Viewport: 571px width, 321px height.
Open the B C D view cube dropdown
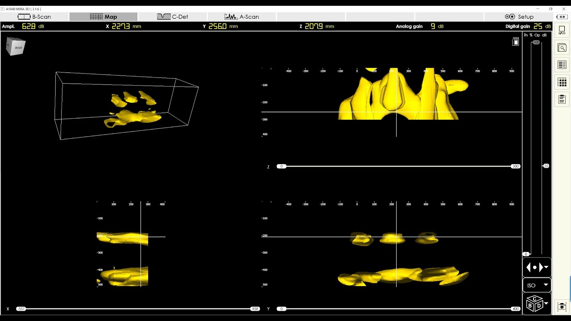537,304
